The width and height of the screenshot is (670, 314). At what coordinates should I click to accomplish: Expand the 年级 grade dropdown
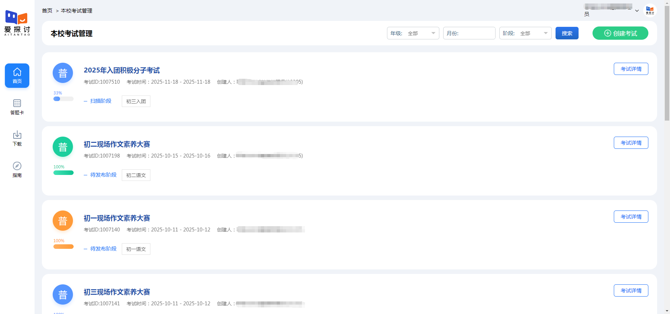413,33
